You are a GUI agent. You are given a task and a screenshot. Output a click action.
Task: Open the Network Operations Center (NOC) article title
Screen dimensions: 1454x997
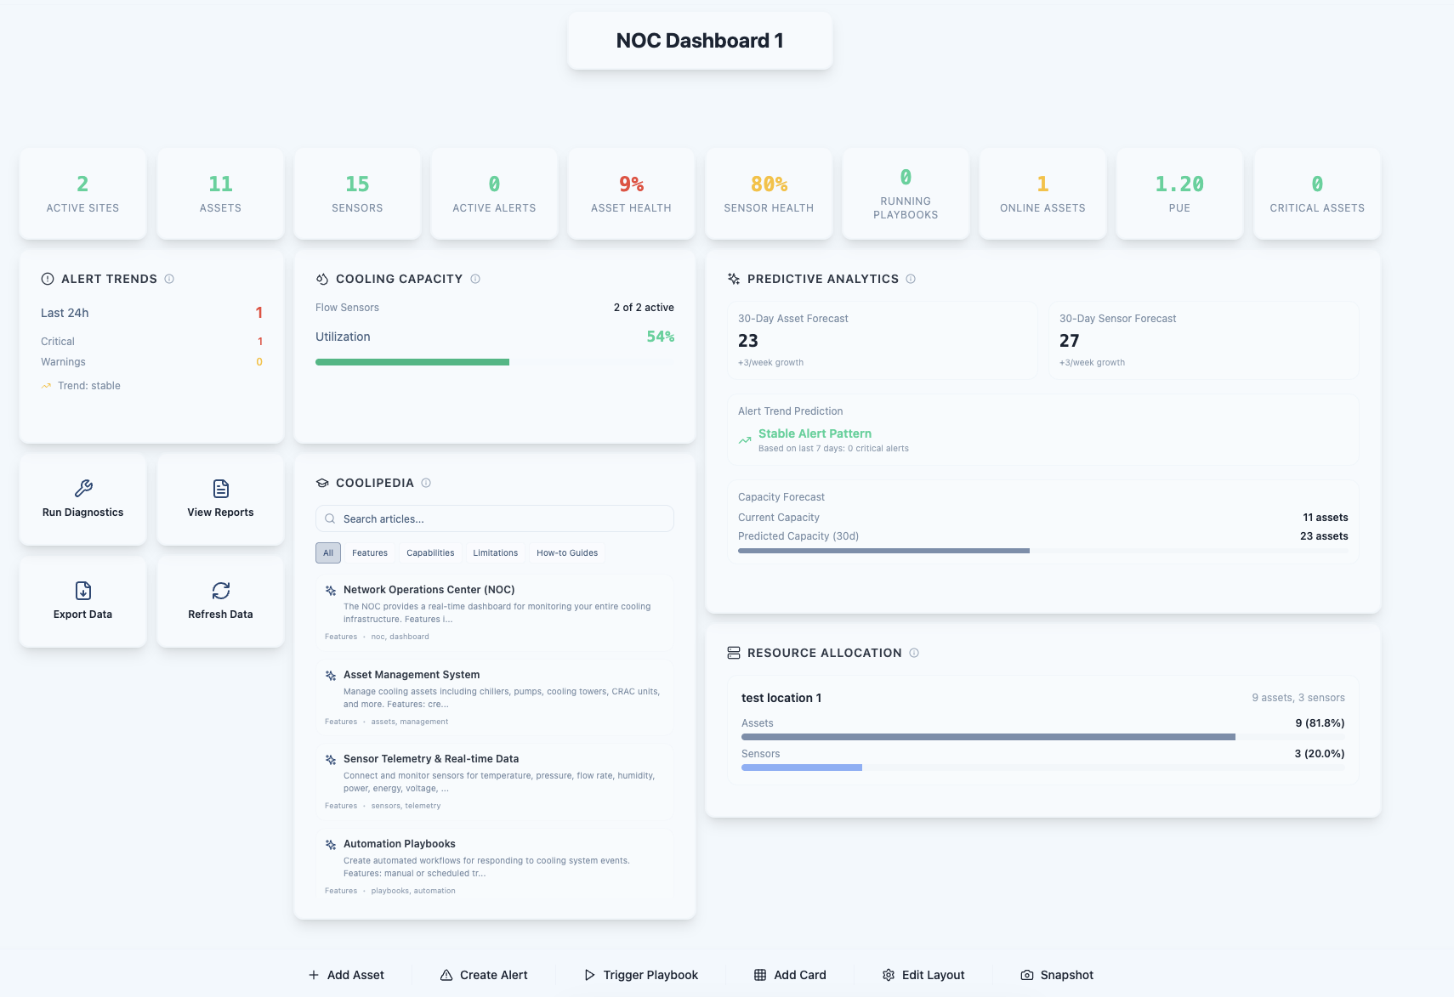(x=429, y=590)
